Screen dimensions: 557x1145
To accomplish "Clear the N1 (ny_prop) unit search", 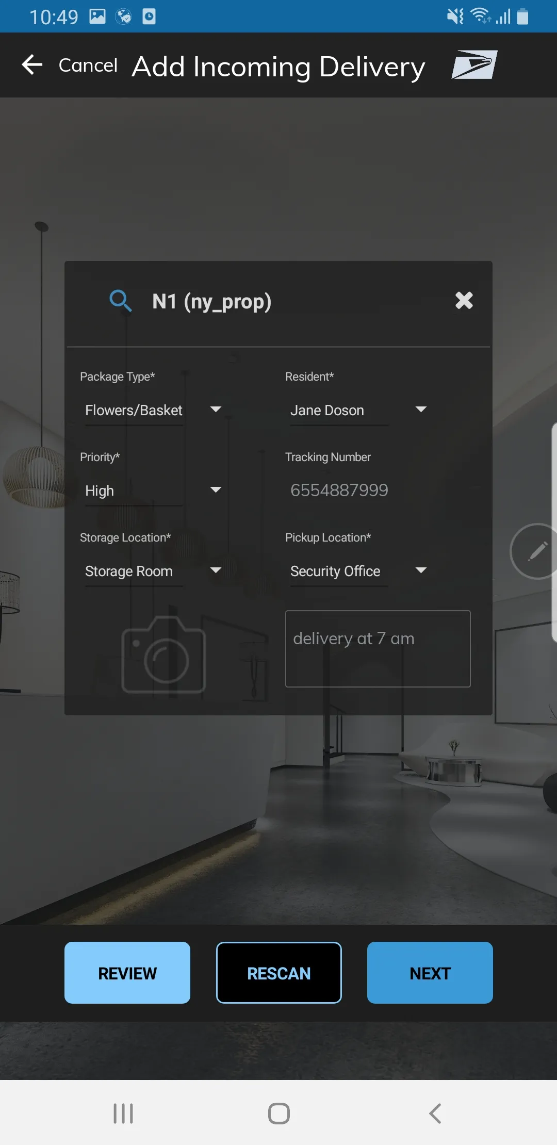I will [464, 300].
